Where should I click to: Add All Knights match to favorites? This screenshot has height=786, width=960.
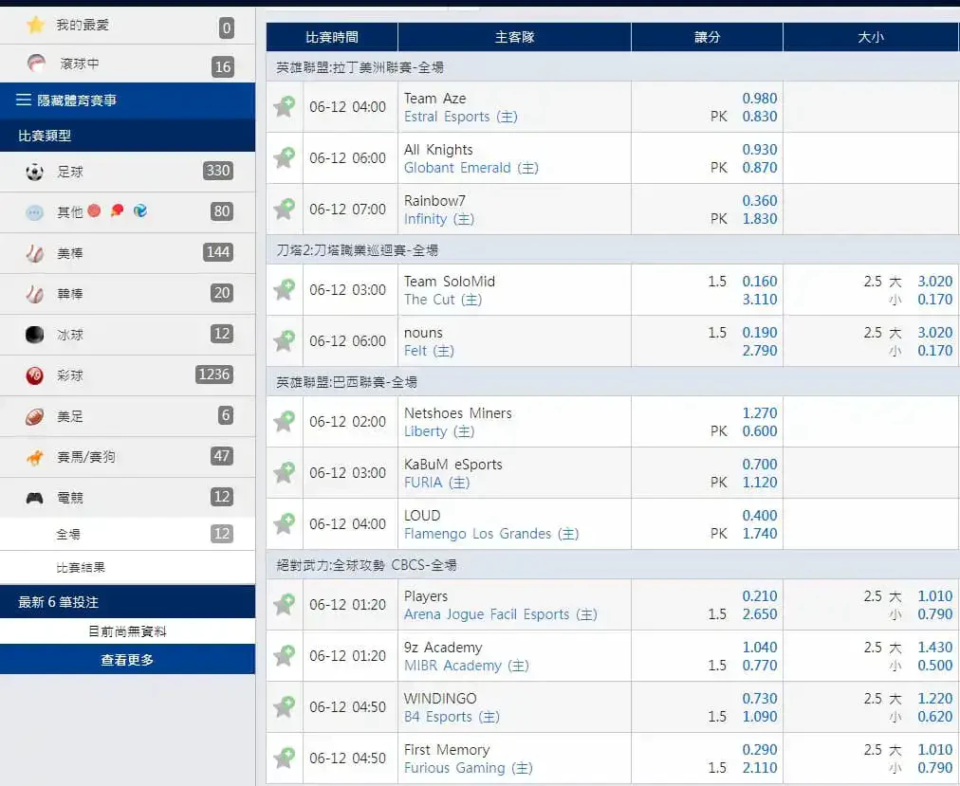(x=285, y=158)
